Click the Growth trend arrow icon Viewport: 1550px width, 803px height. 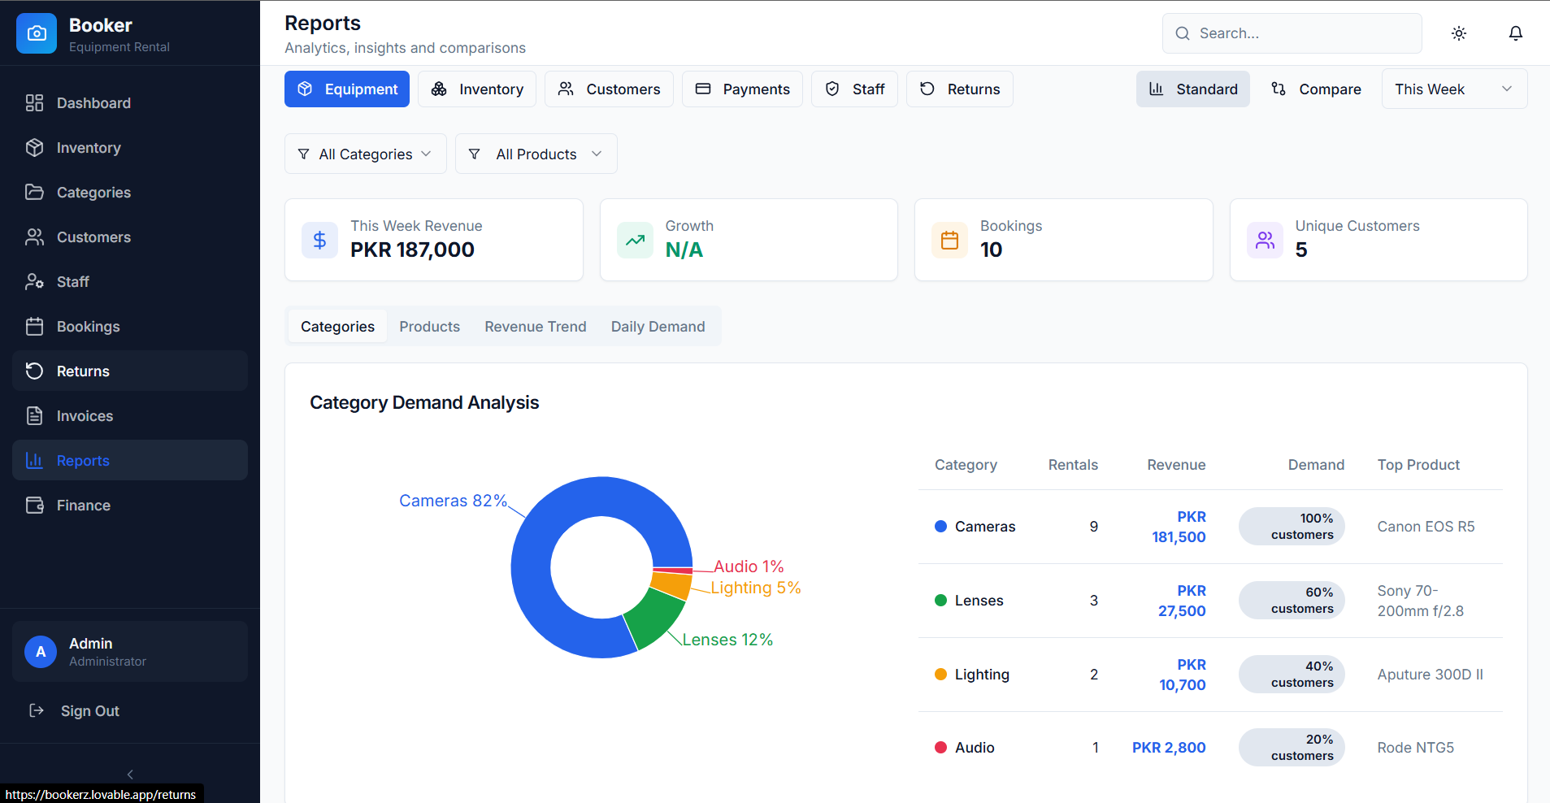635,241
